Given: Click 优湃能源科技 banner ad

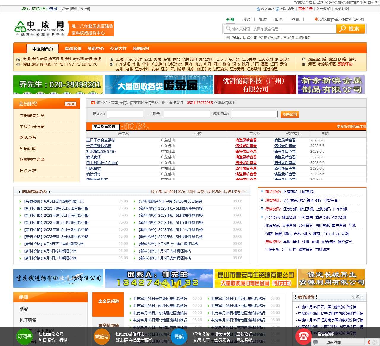Looking at the screenshot, I should [255, 84].
